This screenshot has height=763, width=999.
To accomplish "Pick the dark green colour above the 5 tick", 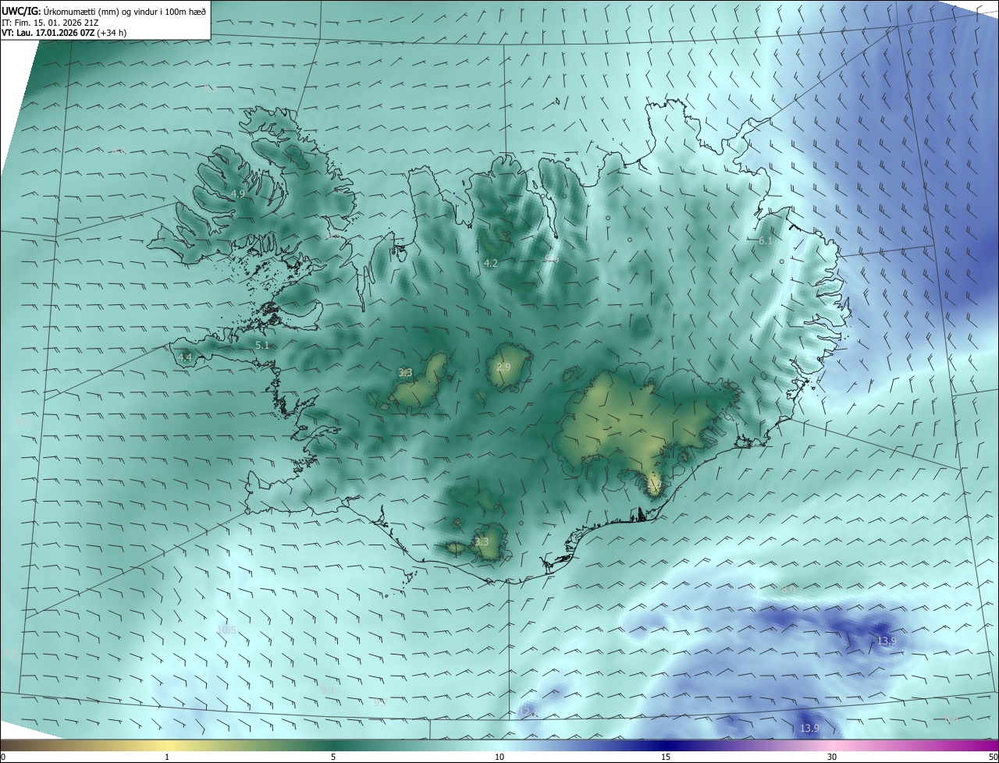I will click(x=333, y=745).
